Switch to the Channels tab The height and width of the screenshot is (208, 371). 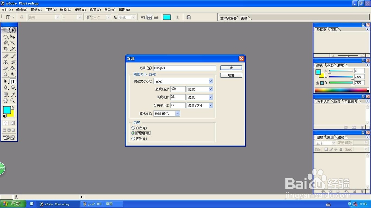[330, 137]
